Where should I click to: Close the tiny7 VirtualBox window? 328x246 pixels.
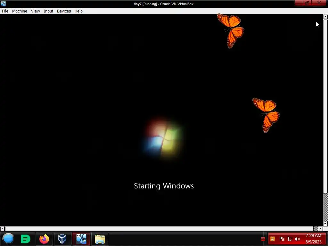coord(319,3)
